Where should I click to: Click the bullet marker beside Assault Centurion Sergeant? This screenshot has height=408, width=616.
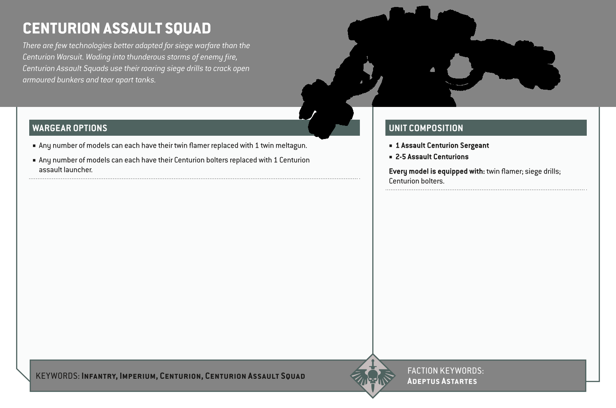[x=391, y=146]
